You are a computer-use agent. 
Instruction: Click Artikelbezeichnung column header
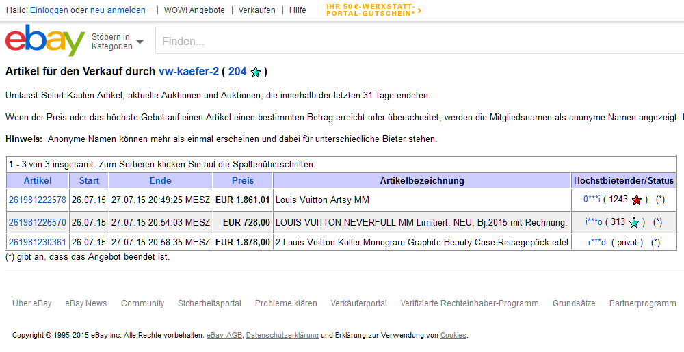coord(422,180)
